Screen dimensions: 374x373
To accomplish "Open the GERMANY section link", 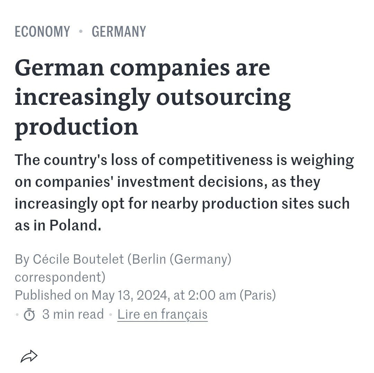I will click(119, 32).
